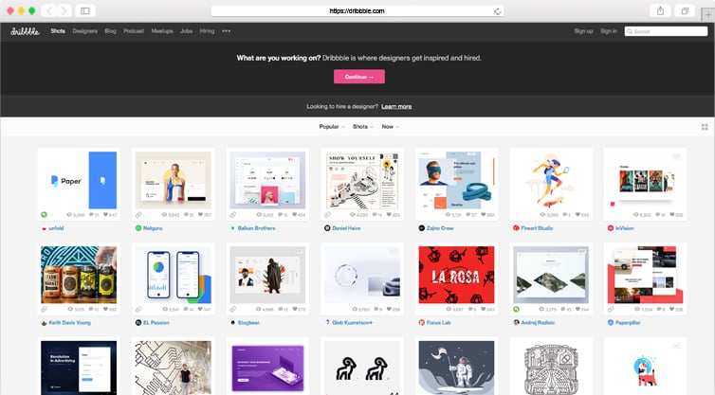Follow the Learn more link
The height and width of the screenshot is (395, 715).
(396, 106)
